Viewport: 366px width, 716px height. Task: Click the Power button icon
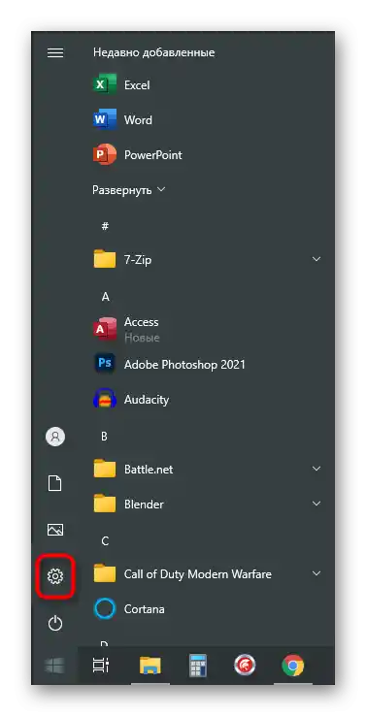pyautogui.click(x=55, y=623)
